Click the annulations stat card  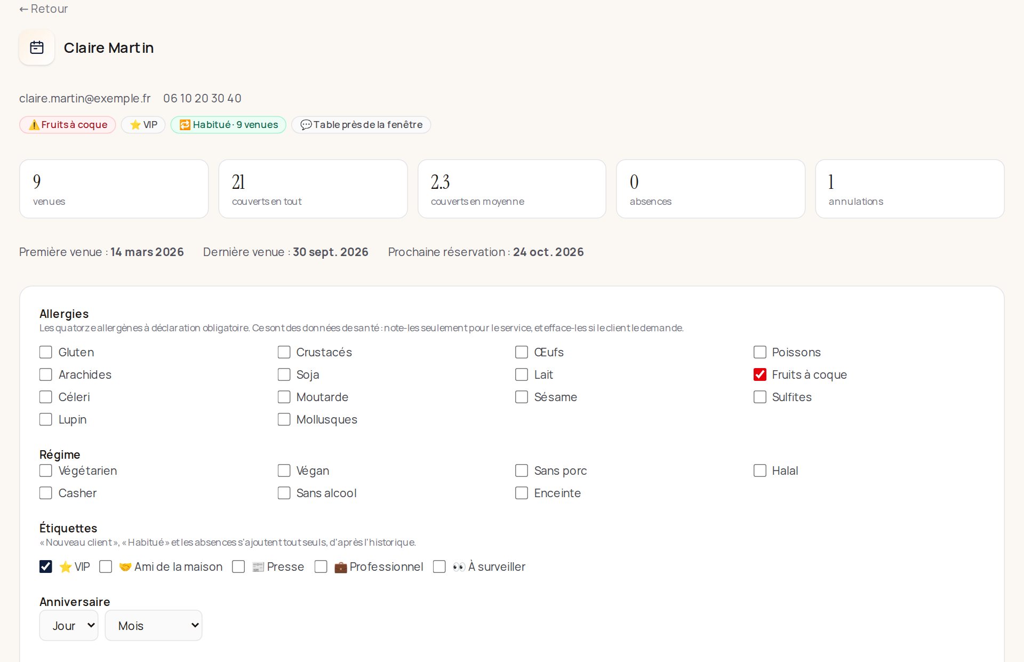[910, 189]
